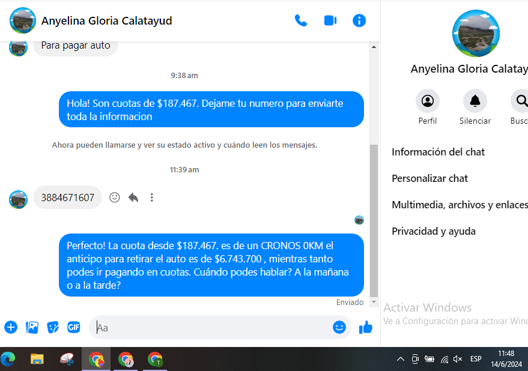Start a video call from the header
This screenshot has width=528, height=371.
click(330, 20)
